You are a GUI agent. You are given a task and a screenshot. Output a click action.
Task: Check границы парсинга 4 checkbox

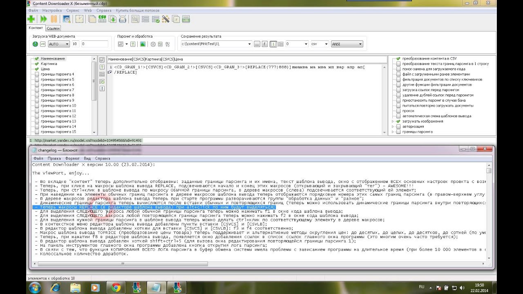37,74
